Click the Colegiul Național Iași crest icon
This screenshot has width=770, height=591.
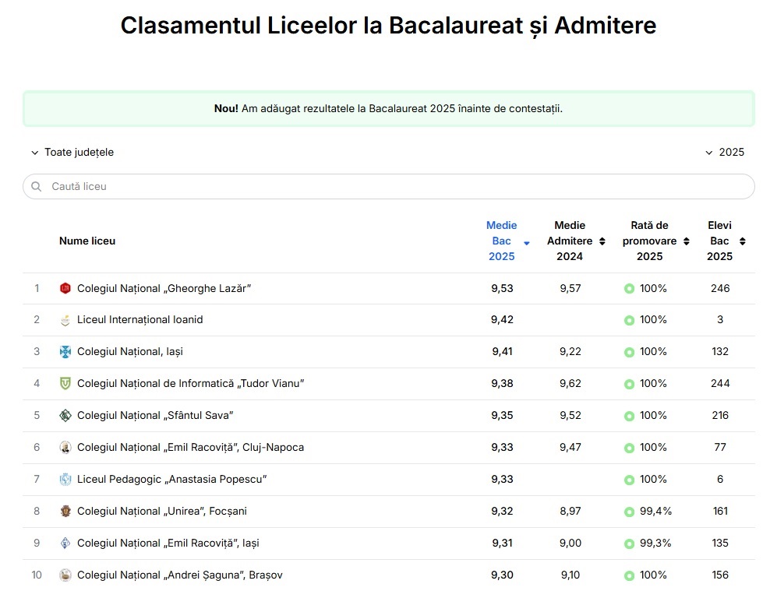coord(65,352)
